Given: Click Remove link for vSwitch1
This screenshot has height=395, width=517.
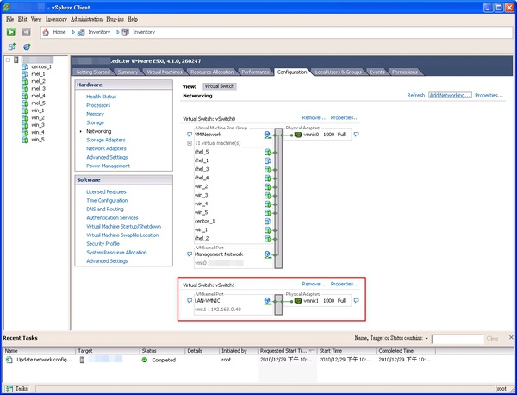Looking at the screenshot, I should (314, 284).
